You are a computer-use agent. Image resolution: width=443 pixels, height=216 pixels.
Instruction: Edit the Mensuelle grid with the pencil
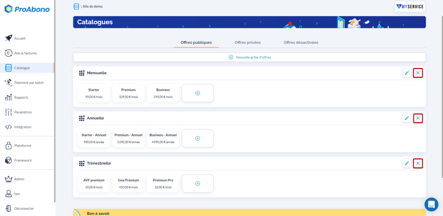tap(407, 73)
